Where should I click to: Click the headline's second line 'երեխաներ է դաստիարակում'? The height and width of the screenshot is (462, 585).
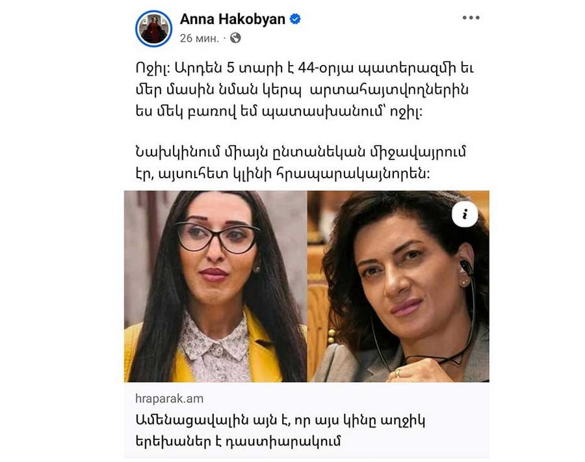click(x=238, y=441)
